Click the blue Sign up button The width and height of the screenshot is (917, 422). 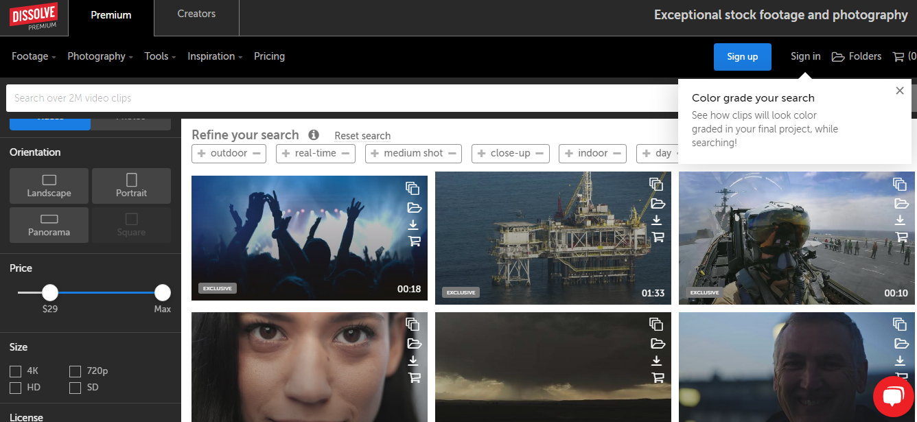742,57
